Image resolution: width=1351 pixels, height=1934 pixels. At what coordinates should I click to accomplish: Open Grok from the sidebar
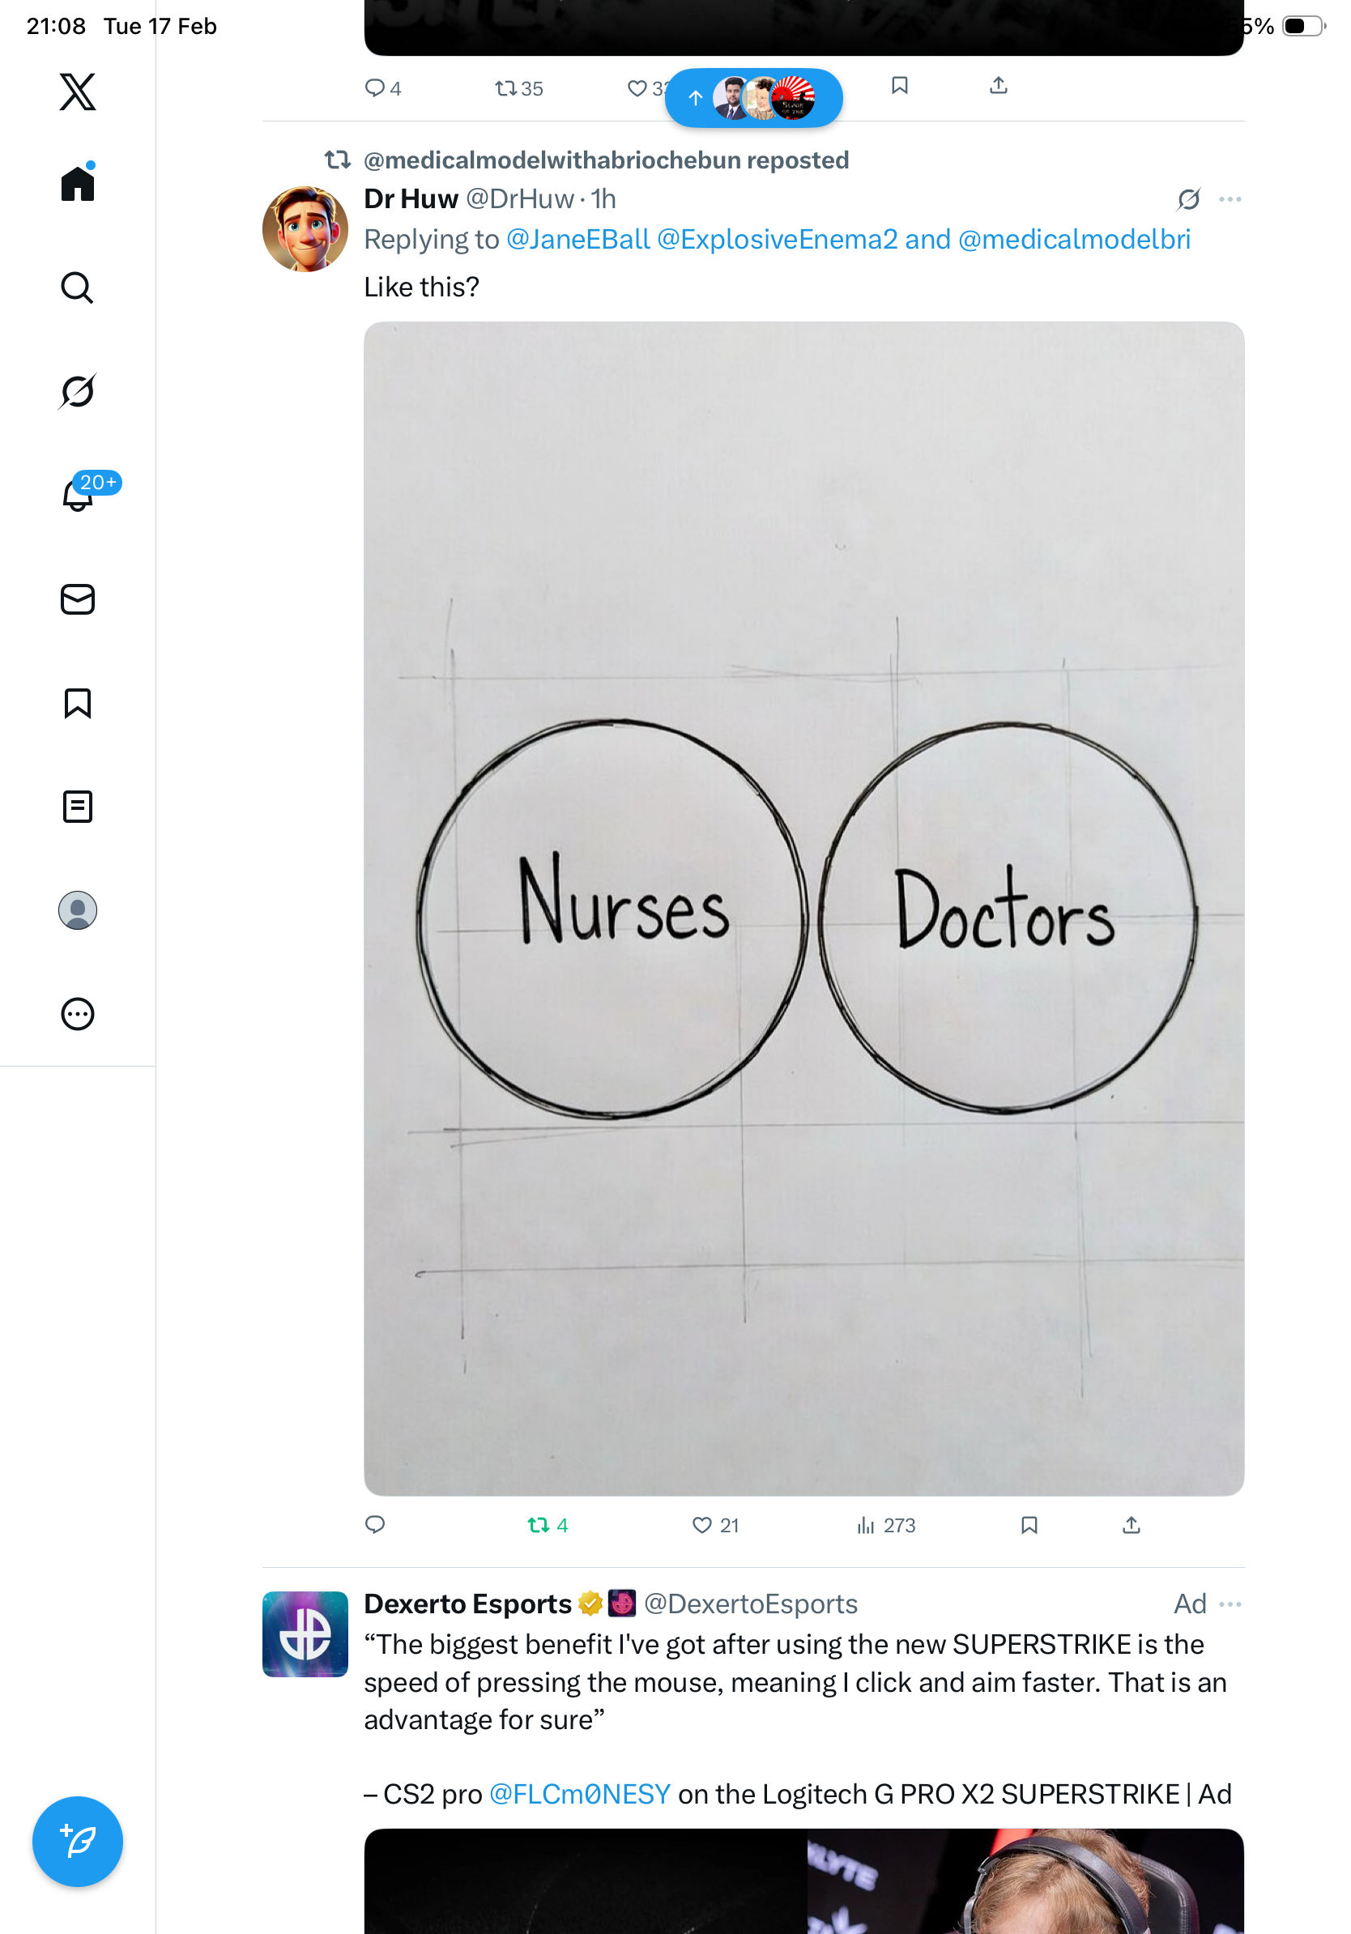tap(78, 391)
